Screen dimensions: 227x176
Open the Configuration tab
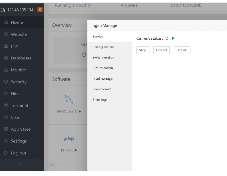click(x=103, y=47)
